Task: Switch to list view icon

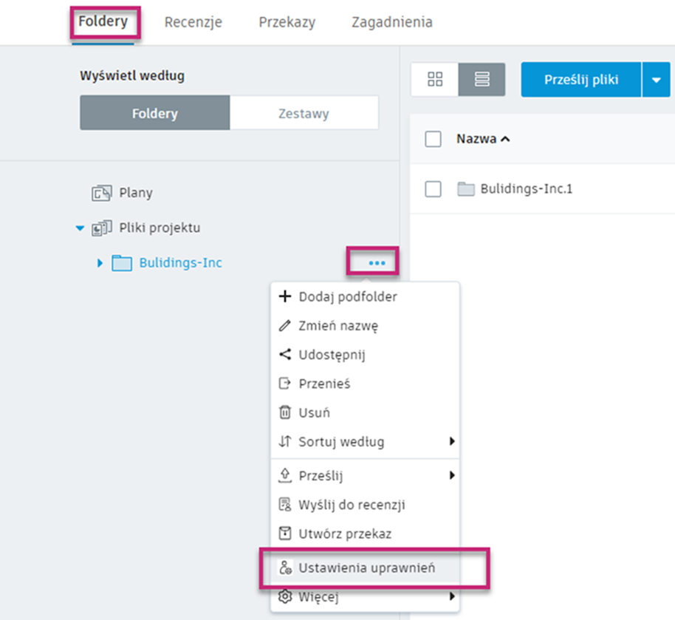Action: click(482, 79)
